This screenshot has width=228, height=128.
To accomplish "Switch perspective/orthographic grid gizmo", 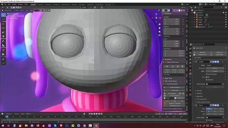I will (x=160, y=35).
